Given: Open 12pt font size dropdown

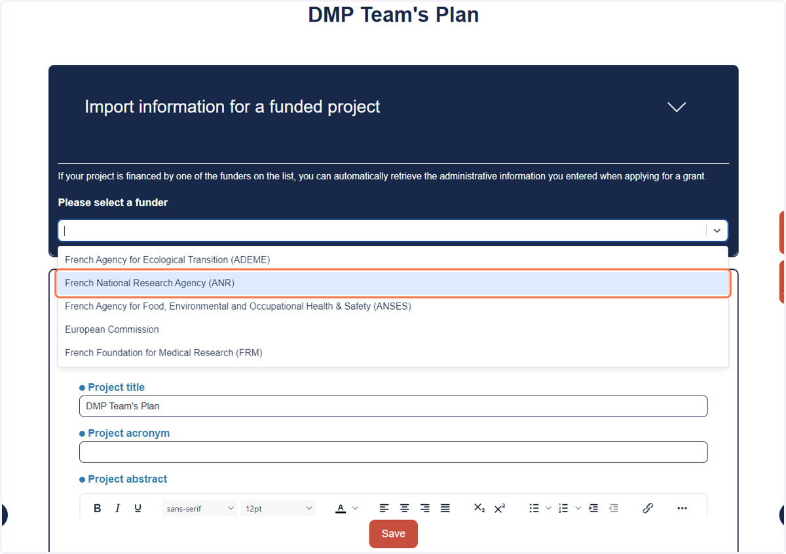Looking at the screenshot, I should pos(278,508).
